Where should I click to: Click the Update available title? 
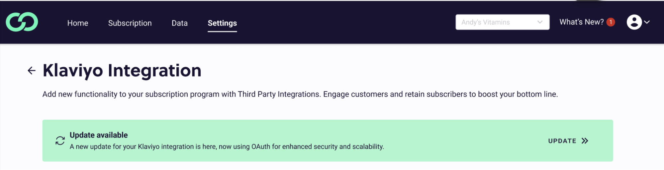click(99, 135)
